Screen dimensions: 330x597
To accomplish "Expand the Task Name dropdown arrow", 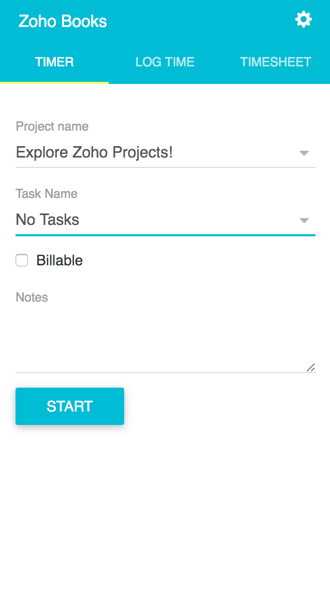I will [x=304, y=220].
